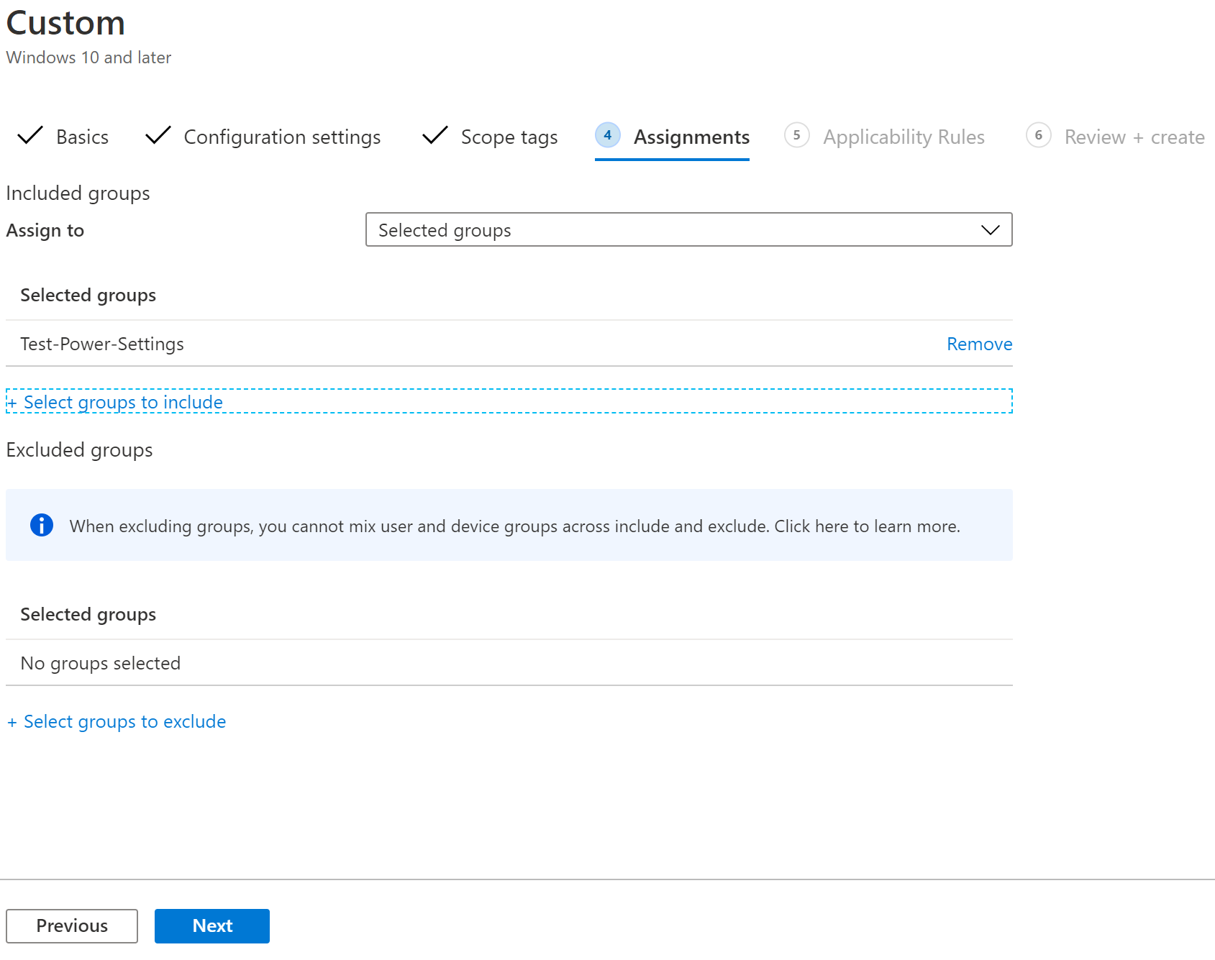Click the numbered circle 5 for Applicability Rules
The height and width of the screenshot is (960, 1215).
coord(797,135)
